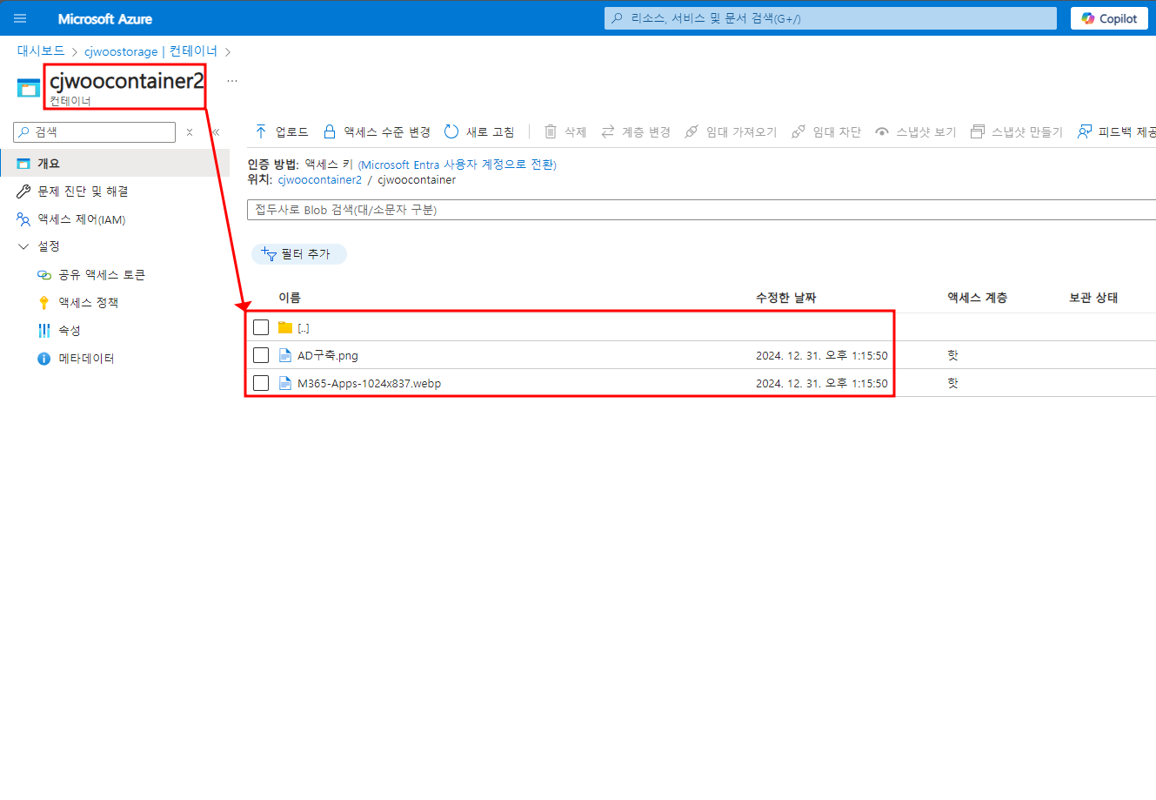Click the 삭제 trash icon
This screenshot has height=800, width=1156.
551,131
